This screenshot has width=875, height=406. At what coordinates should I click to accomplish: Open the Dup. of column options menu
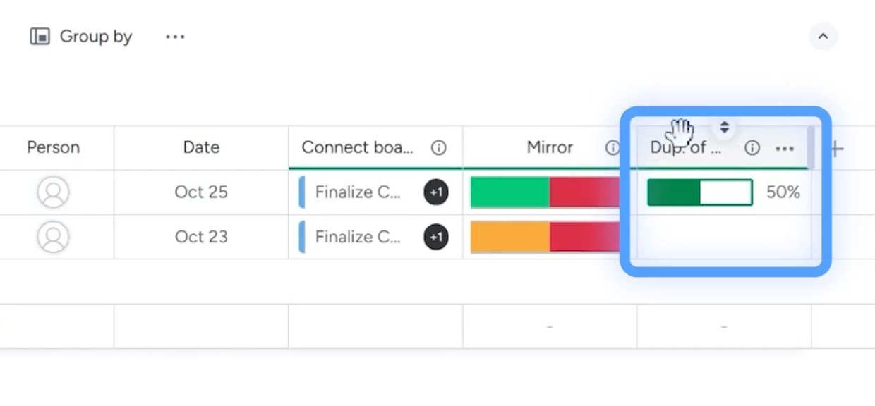pos(785,148)
